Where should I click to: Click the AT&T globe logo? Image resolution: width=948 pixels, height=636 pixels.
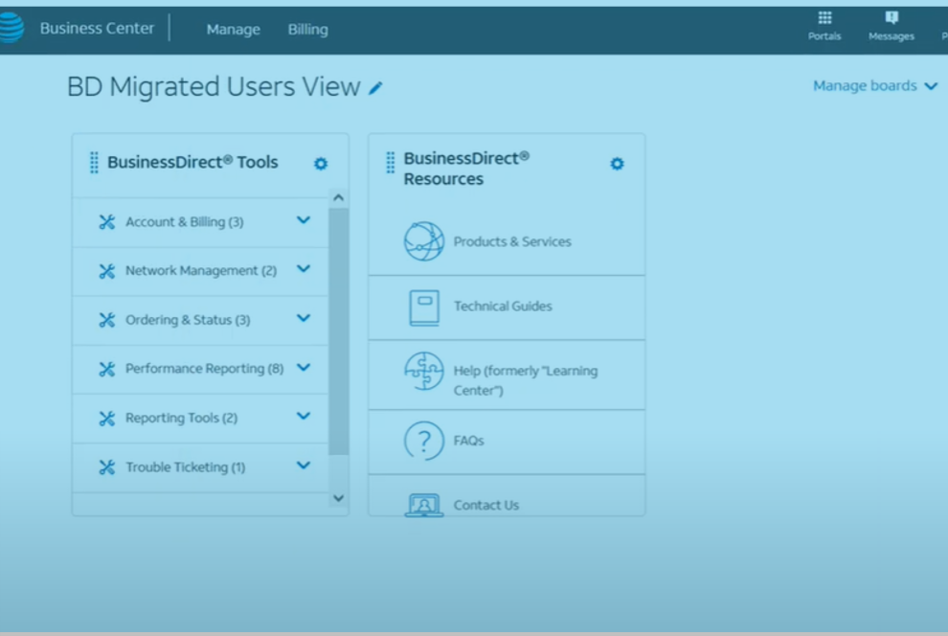[x=11, y=28]
